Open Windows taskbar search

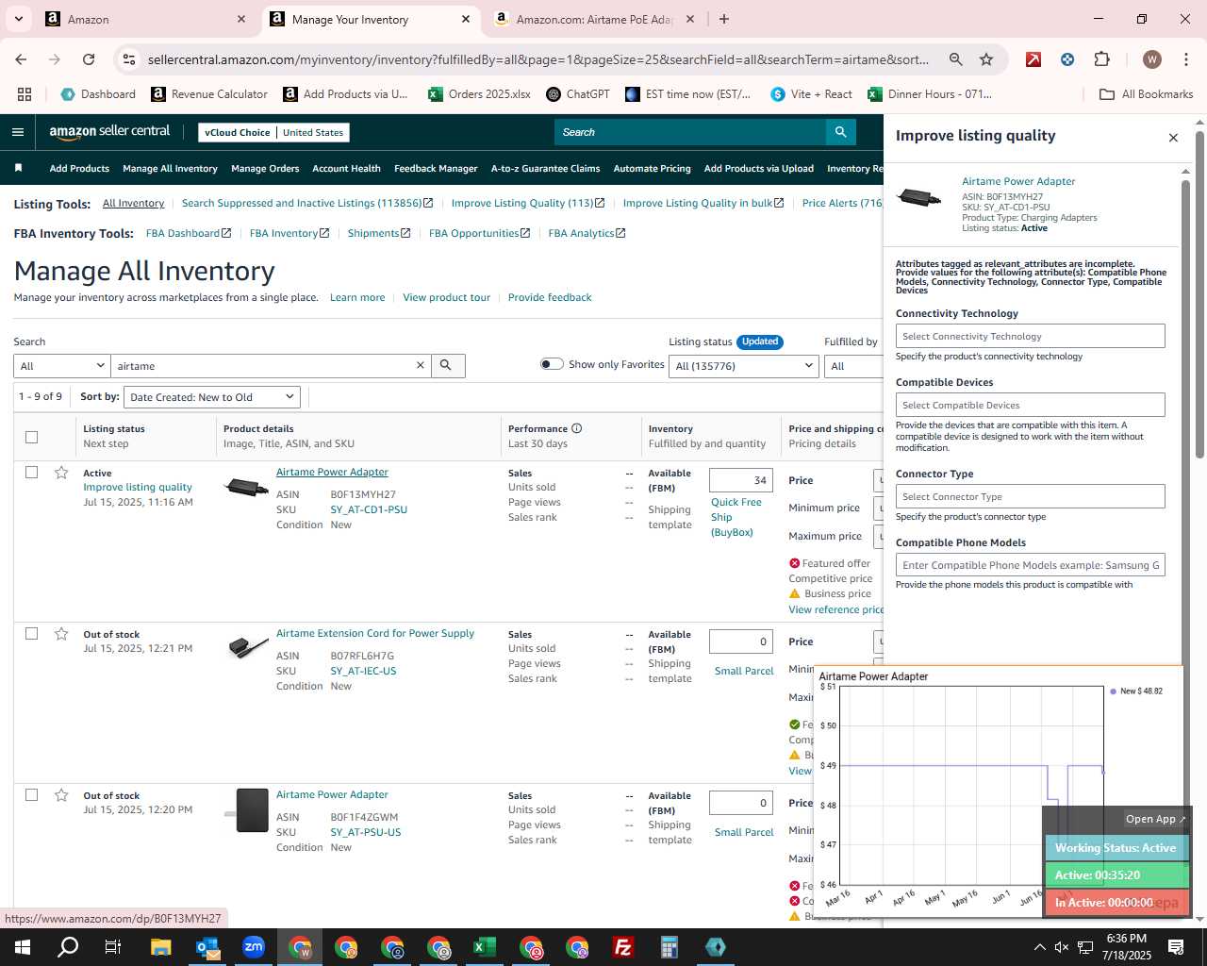(x=68, y=947)
